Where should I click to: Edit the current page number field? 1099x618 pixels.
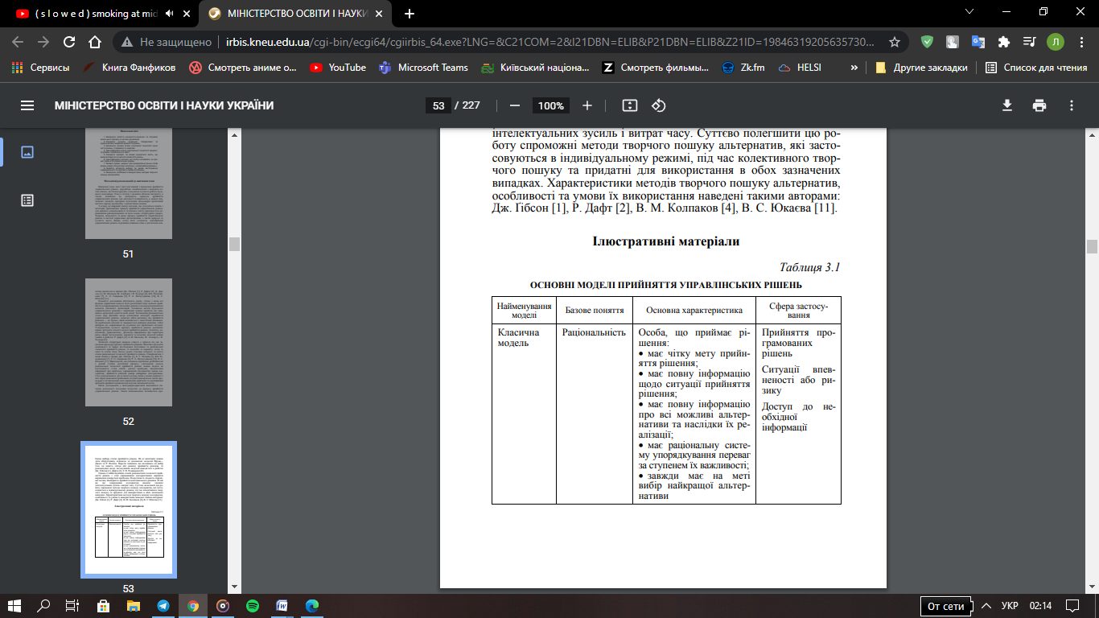pyautogui.click(x=438, y=105)
